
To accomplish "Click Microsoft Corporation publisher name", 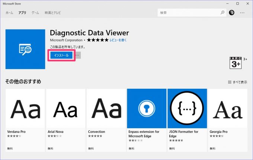I will point(66,40).
